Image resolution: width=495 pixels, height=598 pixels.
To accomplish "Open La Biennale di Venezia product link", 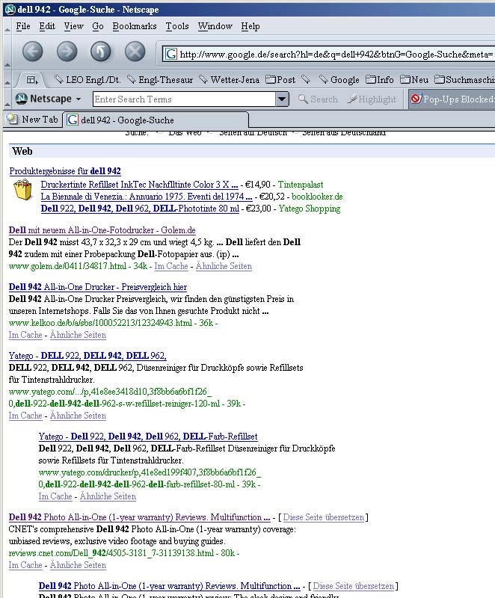I will click(147, 197).
